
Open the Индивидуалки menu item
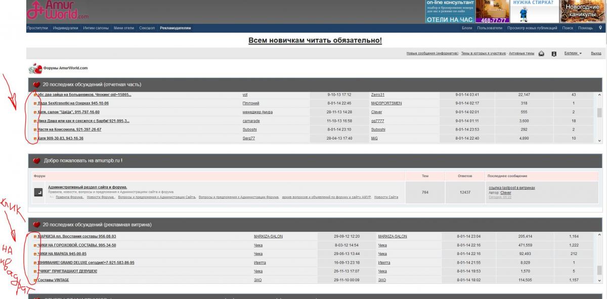(x=65, y=28)
